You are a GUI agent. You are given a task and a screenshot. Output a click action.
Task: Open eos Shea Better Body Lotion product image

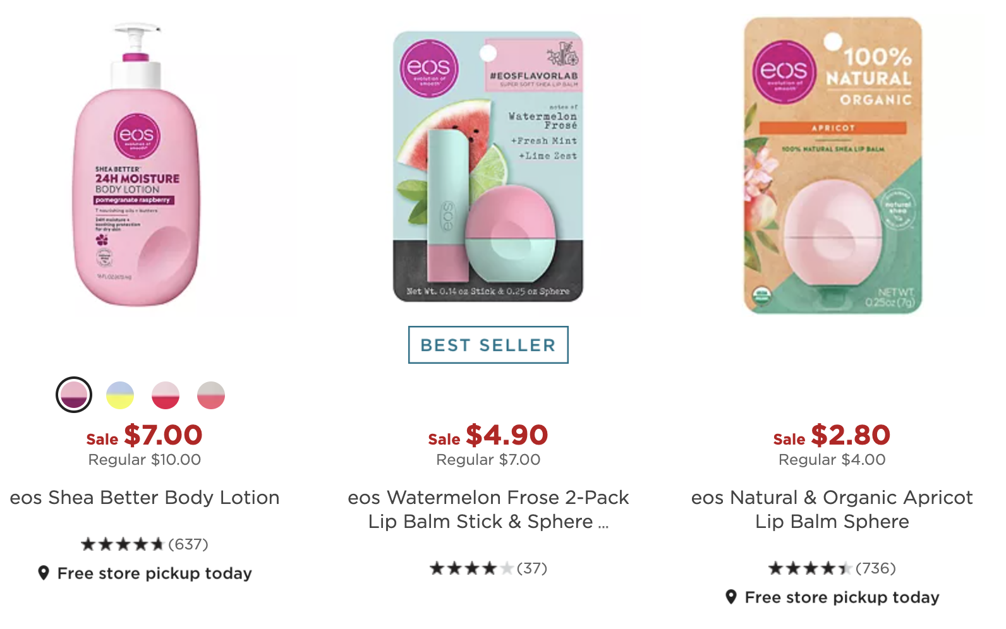(x=136, y=165)
